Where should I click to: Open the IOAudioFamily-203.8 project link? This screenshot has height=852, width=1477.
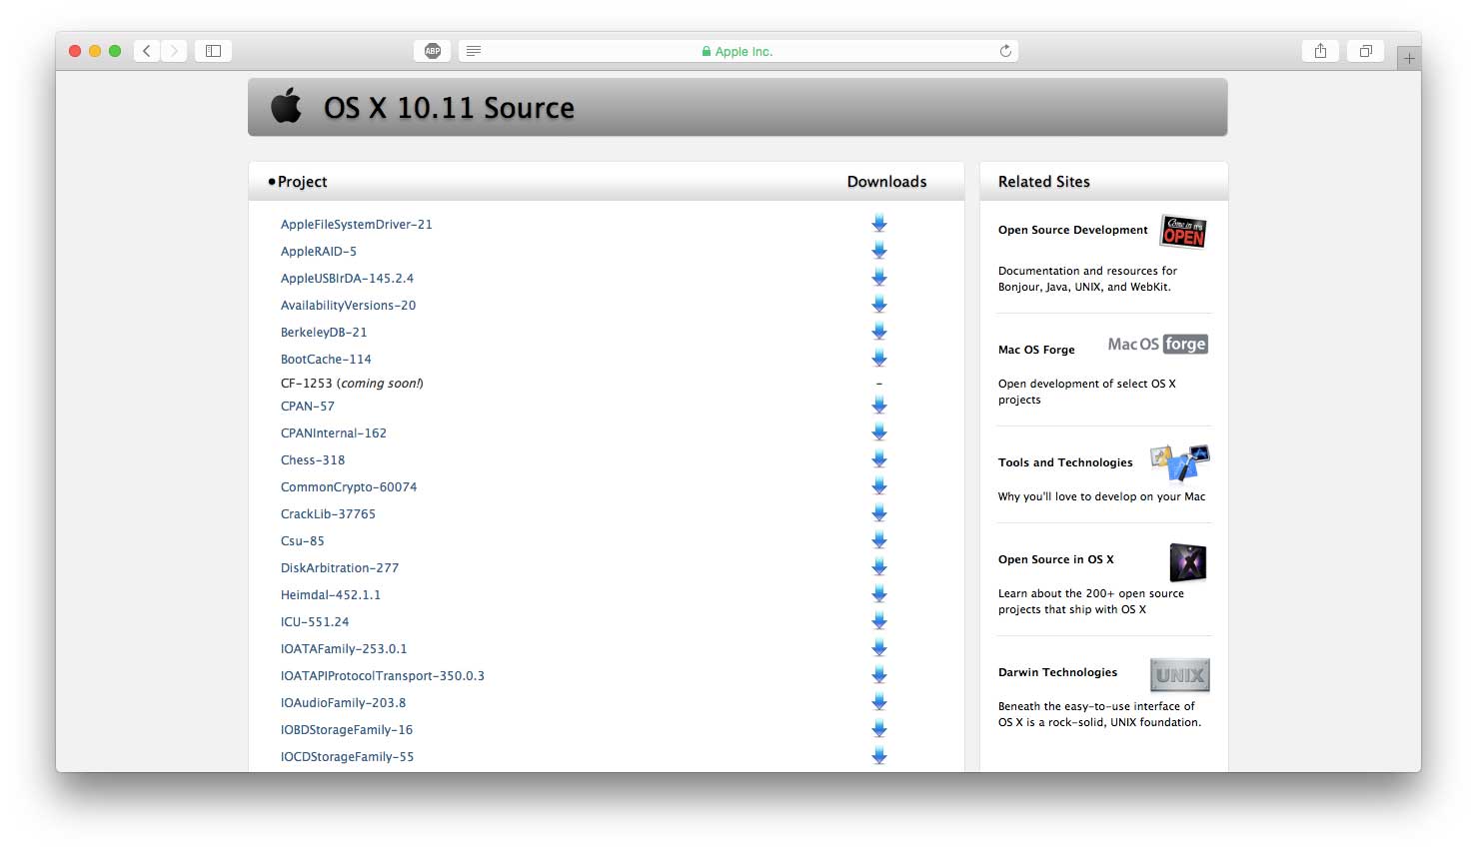344,703
